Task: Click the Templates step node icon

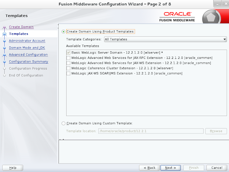Action: tap(5, 34)
